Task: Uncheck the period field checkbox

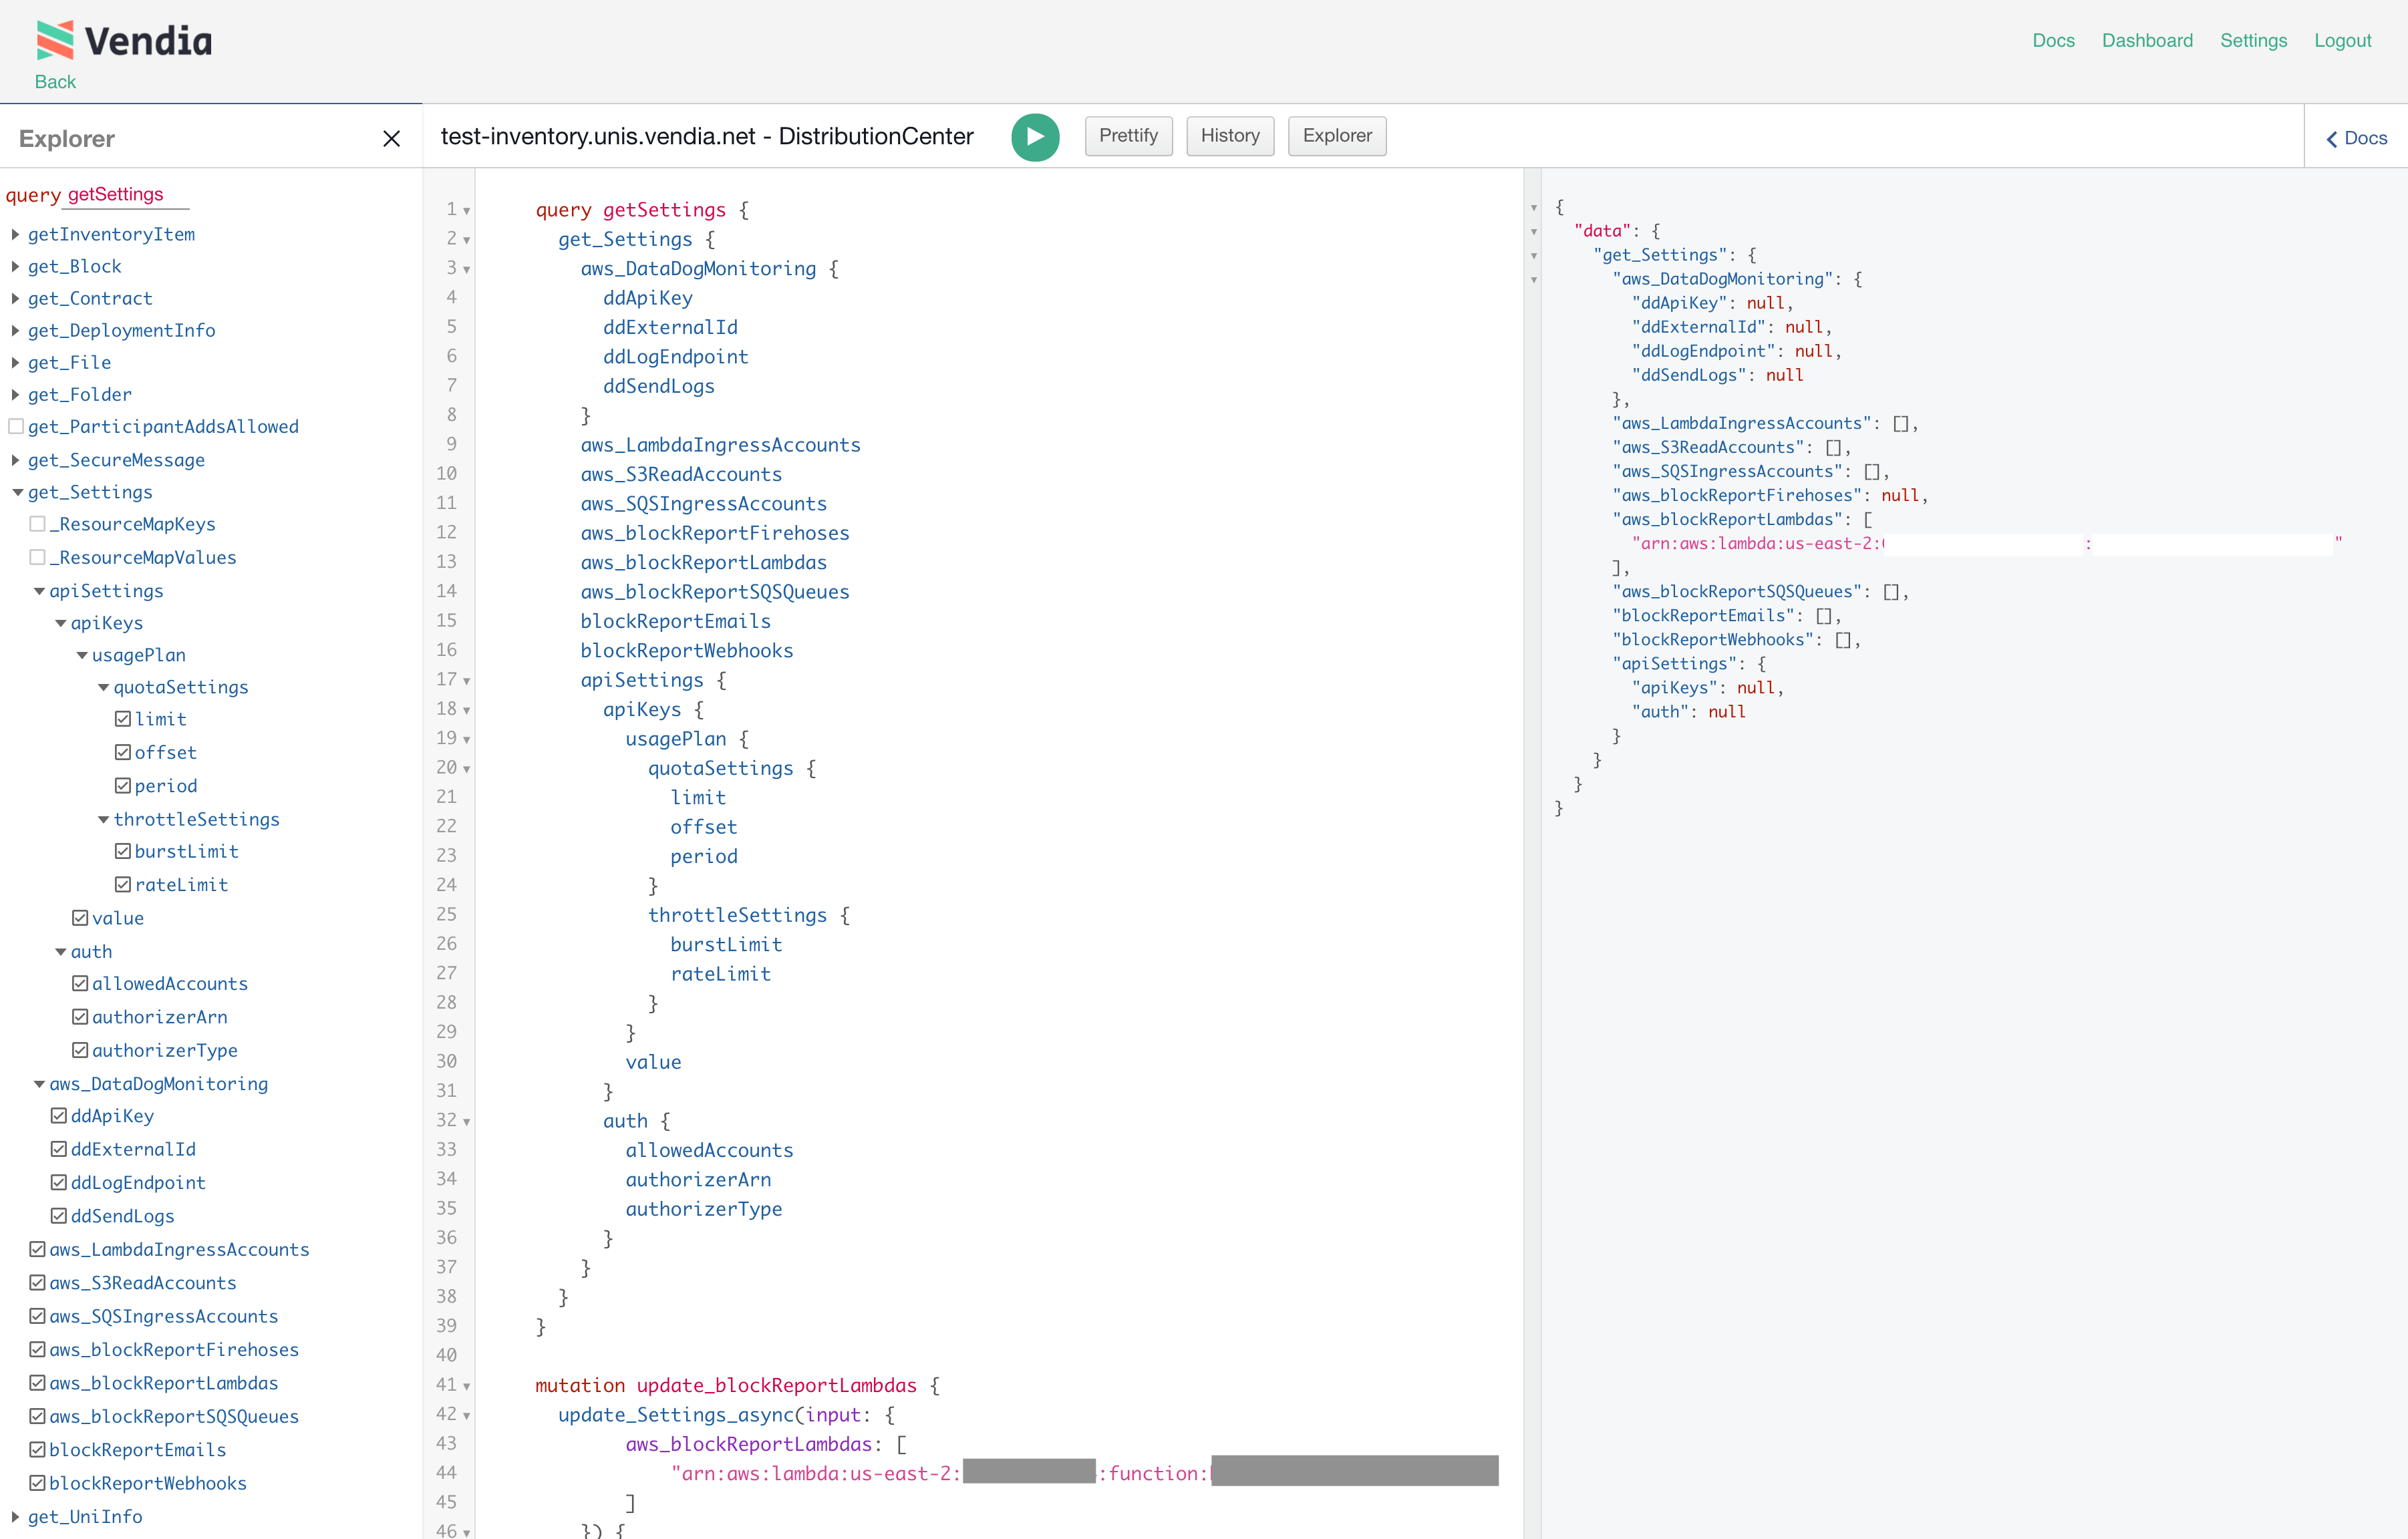Action: (x=123, y=786)
